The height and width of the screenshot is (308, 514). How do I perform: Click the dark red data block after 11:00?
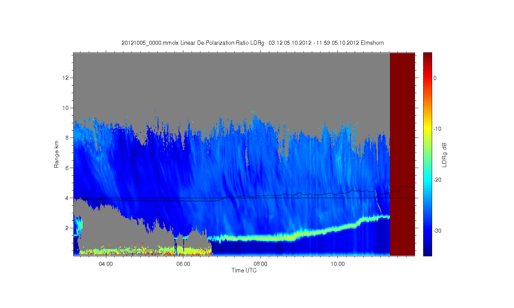402,154
